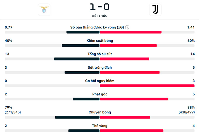Click the red Juventus corners bar

134,99
